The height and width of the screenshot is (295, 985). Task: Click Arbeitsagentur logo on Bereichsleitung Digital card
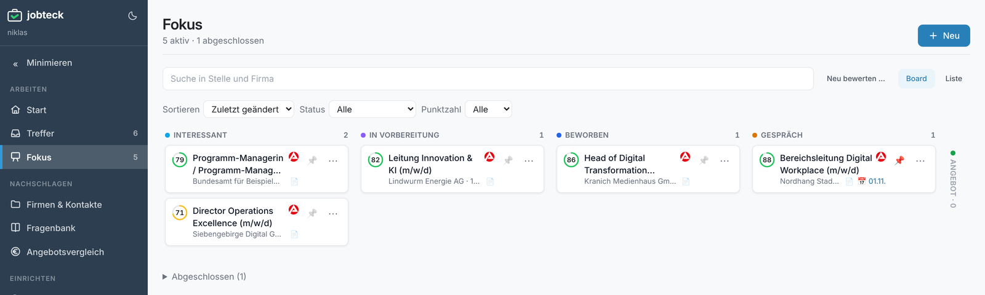(x=881, y=157)
